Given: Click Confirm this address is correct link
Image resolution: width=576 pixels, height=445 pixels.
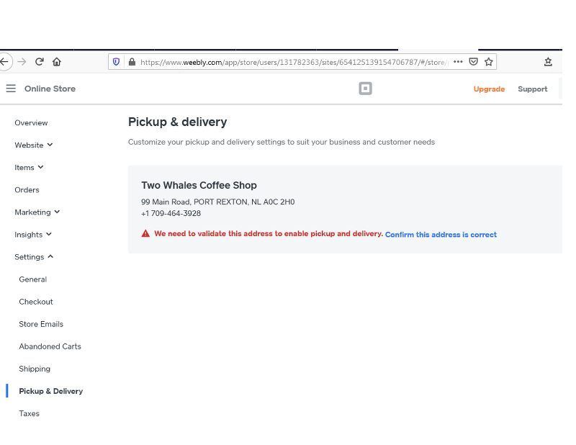Looking at the screenshot, I should tap(441, 235).
